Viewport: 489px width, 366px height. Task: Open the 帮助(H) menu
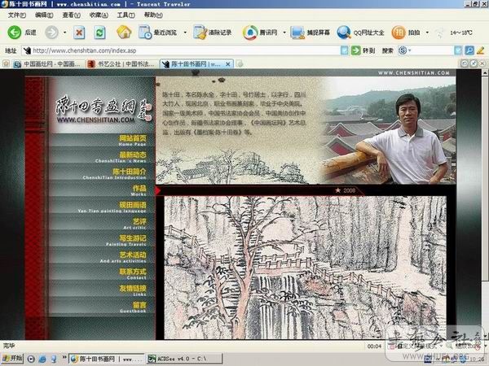click(153, 15)
